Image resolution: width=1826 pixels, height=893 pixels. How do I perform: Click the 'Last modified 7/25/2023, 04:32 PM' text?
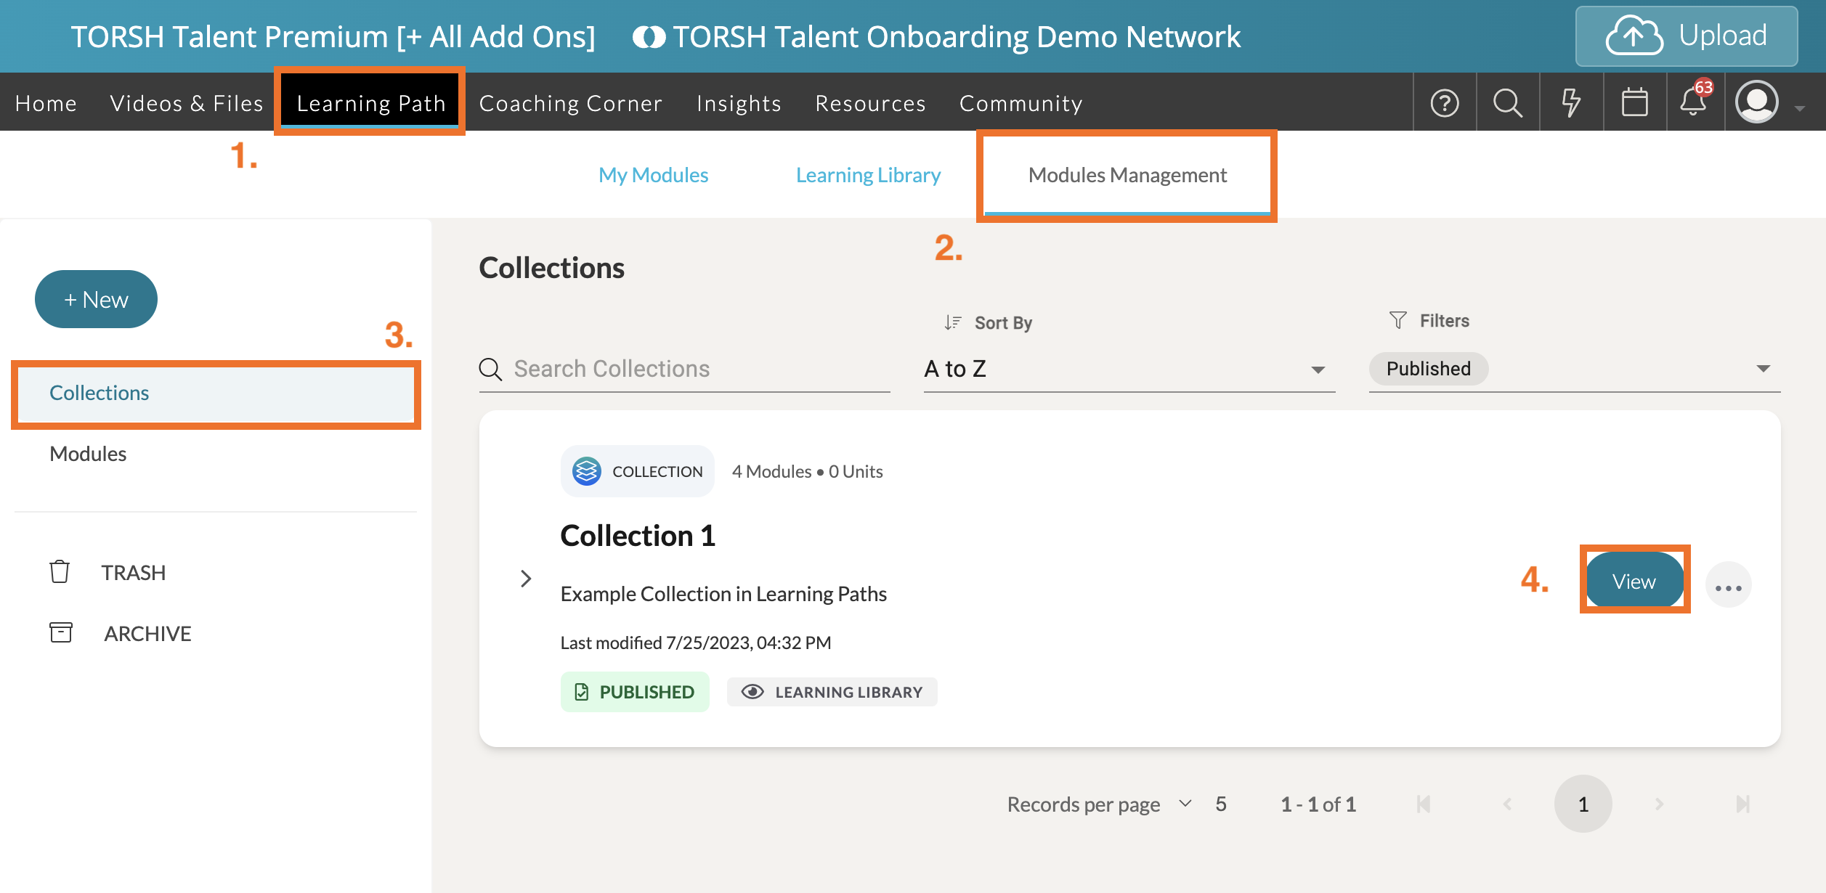point(696,643)
